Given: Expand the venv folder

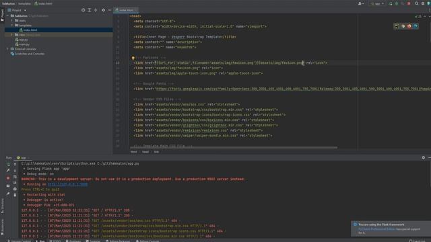Looking at the screenshot, I should [x=12, y=35].
